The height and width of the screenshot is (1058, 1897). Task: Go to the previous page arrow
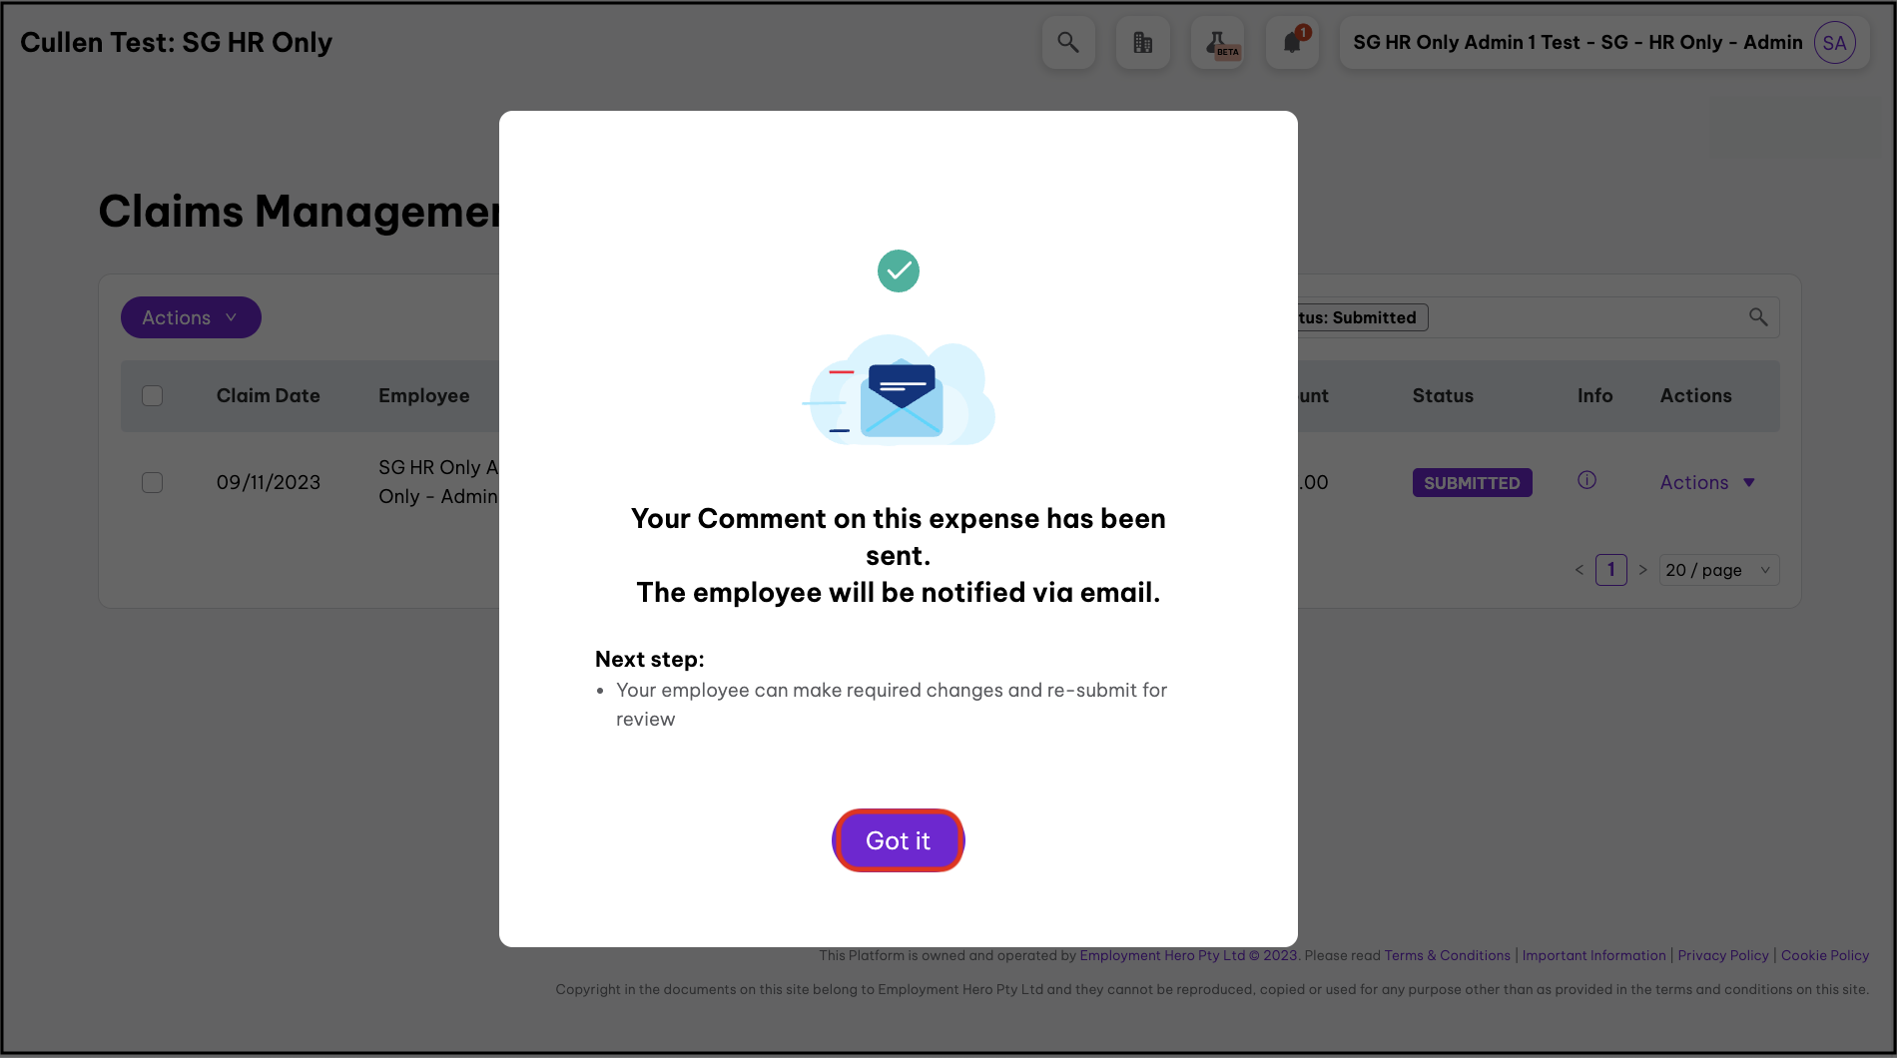coord(1580,570)
